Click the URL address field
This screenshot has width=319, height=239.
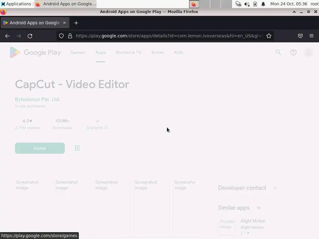pyautogui.click(x=169, y=36)
